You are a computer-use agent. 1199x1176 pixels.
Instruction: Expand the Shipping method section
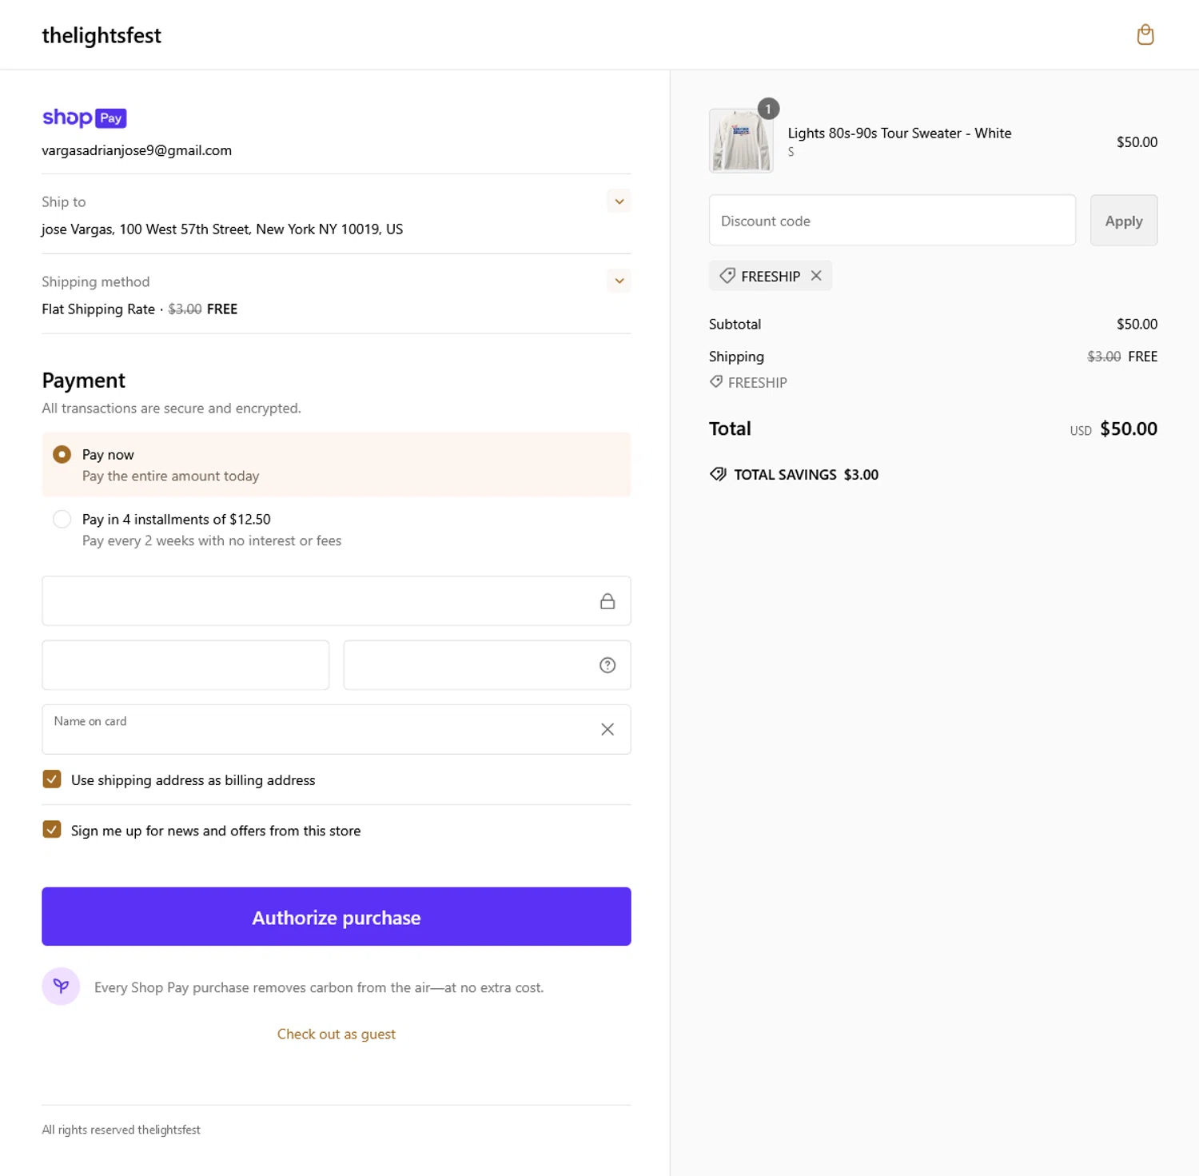619,281
